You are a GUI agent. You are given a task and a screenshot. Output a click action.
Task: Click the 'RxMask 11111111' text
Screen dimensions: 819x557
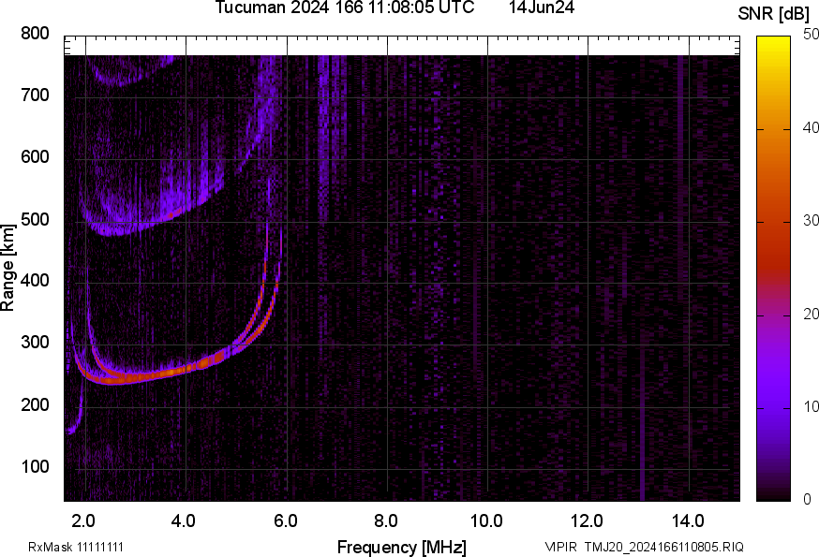pos(76,548)
